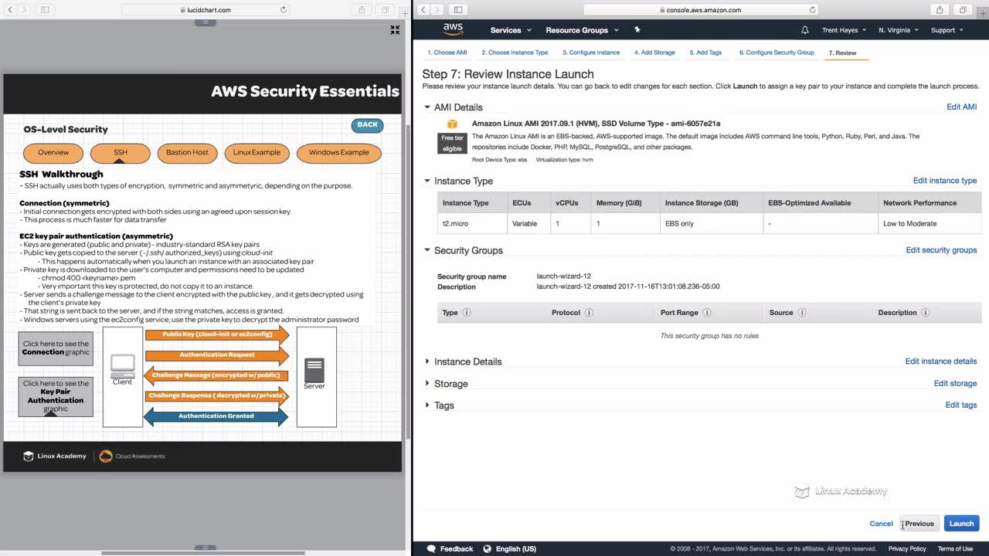This screenshot has width=989, height=556.
Task: Collapse the Security Groups section
Action: (427, 250)
